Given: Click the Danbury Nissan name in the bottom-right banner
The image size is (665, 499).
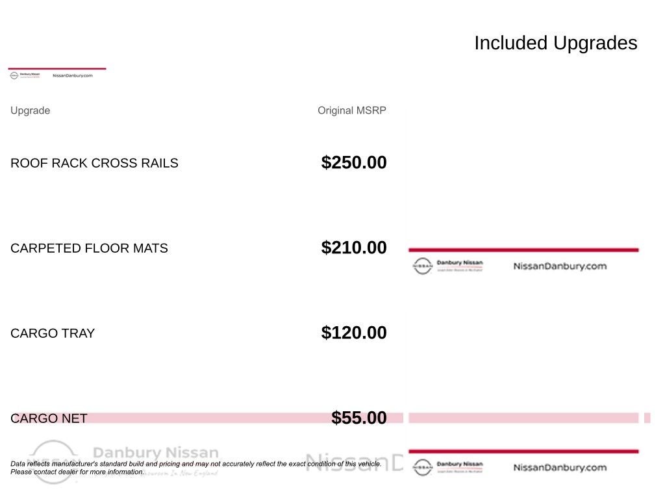Looking at the screenshot, I should 460,465.
